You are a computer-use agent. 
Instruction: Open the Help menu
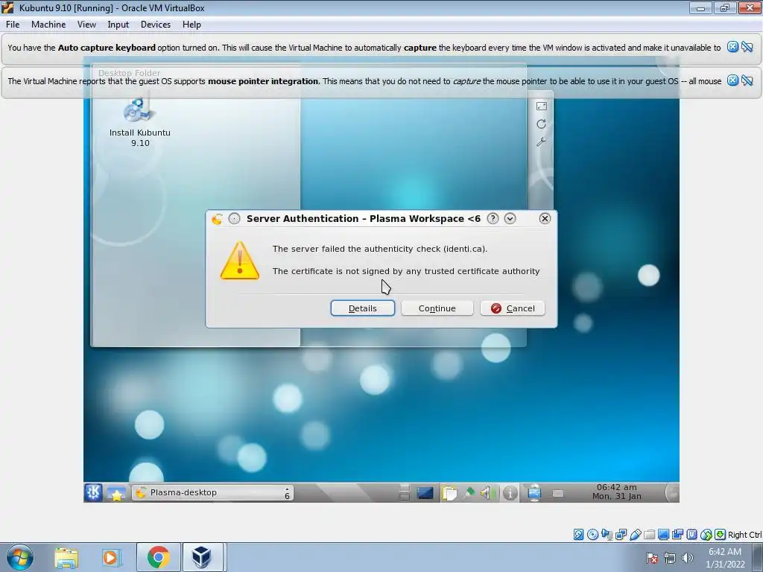tap(191, 25)
